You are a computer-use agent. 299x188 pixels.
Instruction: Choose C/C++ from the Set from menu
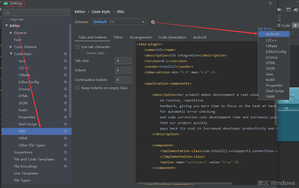[274, 40]
